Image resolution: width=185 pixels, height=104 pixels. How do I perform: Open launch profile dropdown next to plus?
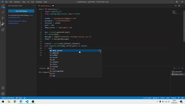pyautogui.click(x=176, y=68)
